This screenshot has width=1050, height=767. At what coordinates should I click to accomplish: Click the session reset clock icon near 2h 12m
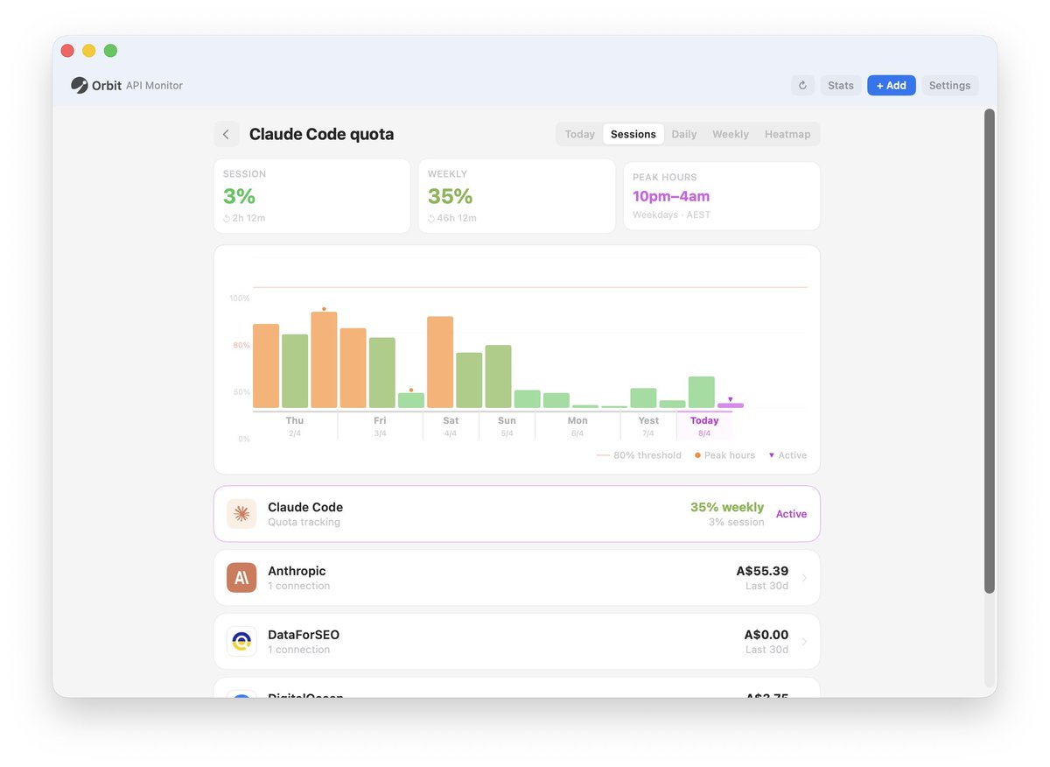pos(227,218)
